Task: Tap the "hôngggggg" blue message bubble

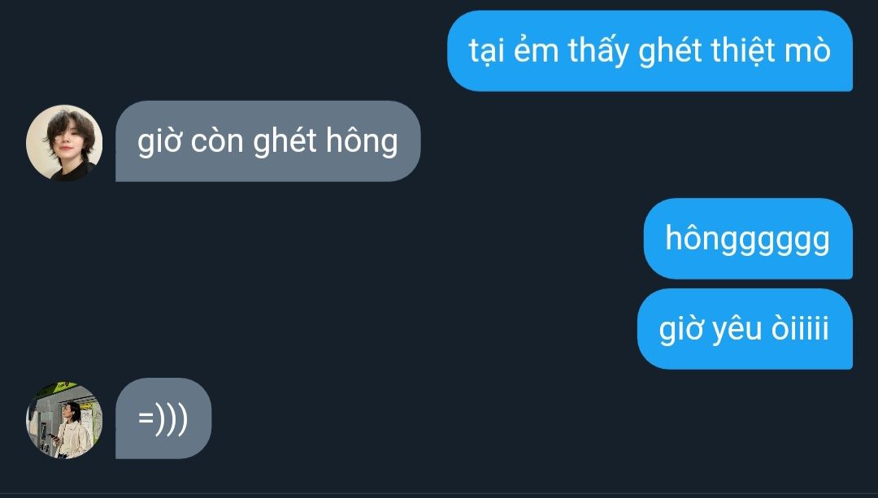Action: coord(748,238)
